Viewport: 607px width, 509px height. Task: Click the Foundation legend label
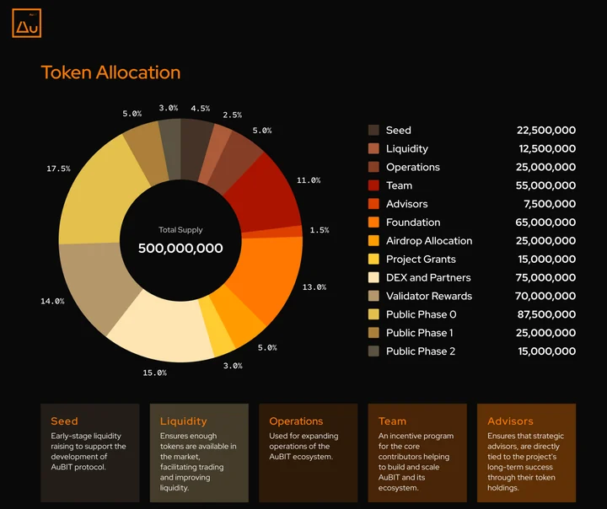413,222
